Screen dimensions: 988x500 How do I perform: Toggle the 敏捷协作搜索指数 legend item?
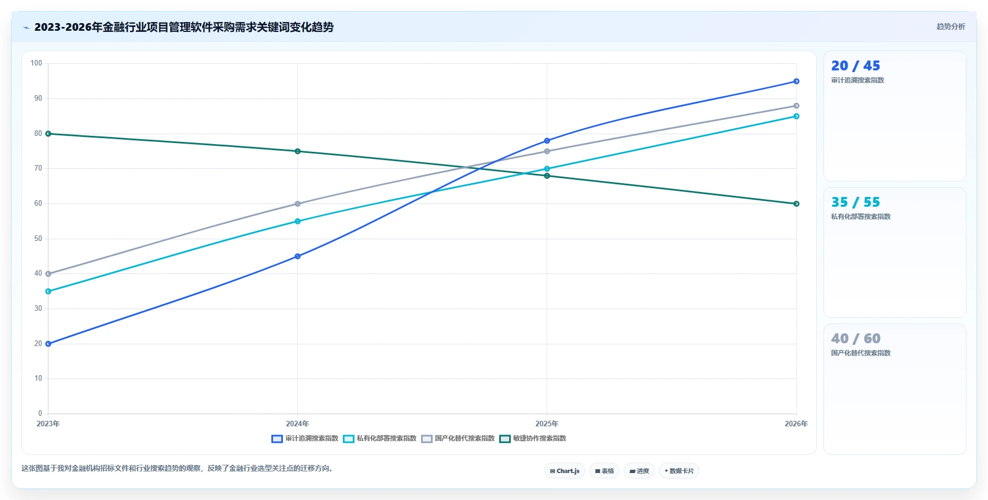pos(533,438)
